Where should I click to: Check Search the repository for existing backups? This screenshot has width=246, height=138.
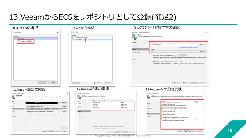92,127
